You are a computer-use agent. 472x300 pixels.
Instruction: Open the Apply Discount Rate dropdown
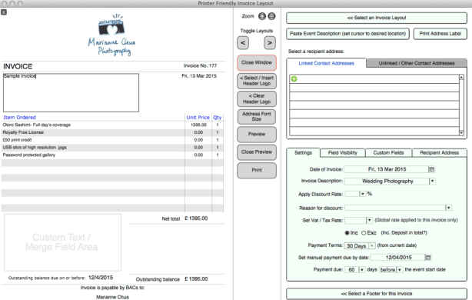[x=363, y=194]
